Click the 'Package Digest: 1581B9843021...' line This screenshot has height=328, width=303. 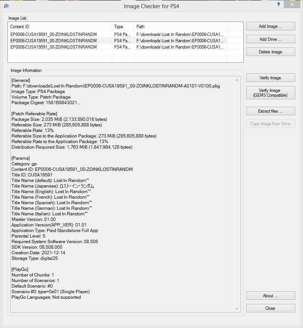pyautogui.click(x=46, y=103)
